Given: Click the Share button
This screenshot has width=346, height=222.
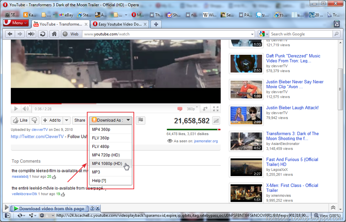Looking at the screenshot, I should pos(79,120).
